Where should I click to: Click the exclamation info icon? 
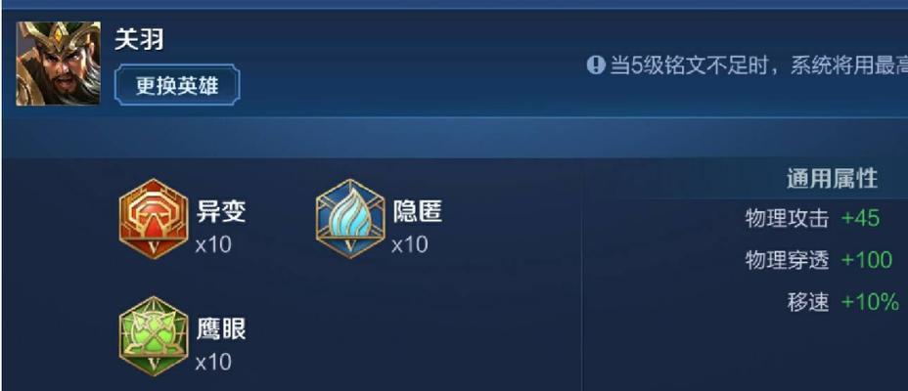(x=595, y=65)
